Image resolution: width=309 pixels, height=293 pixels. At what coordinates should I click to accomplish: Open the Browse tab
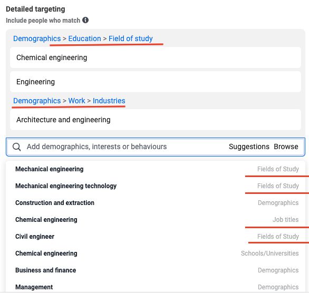[286, 147]
